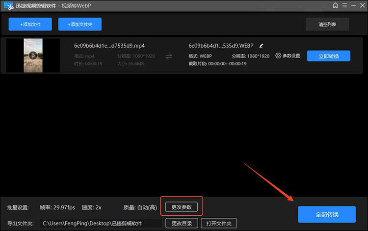Click the output 格式: WEBP text
Screen dimensions: 368x231
[x=200, y=56]
